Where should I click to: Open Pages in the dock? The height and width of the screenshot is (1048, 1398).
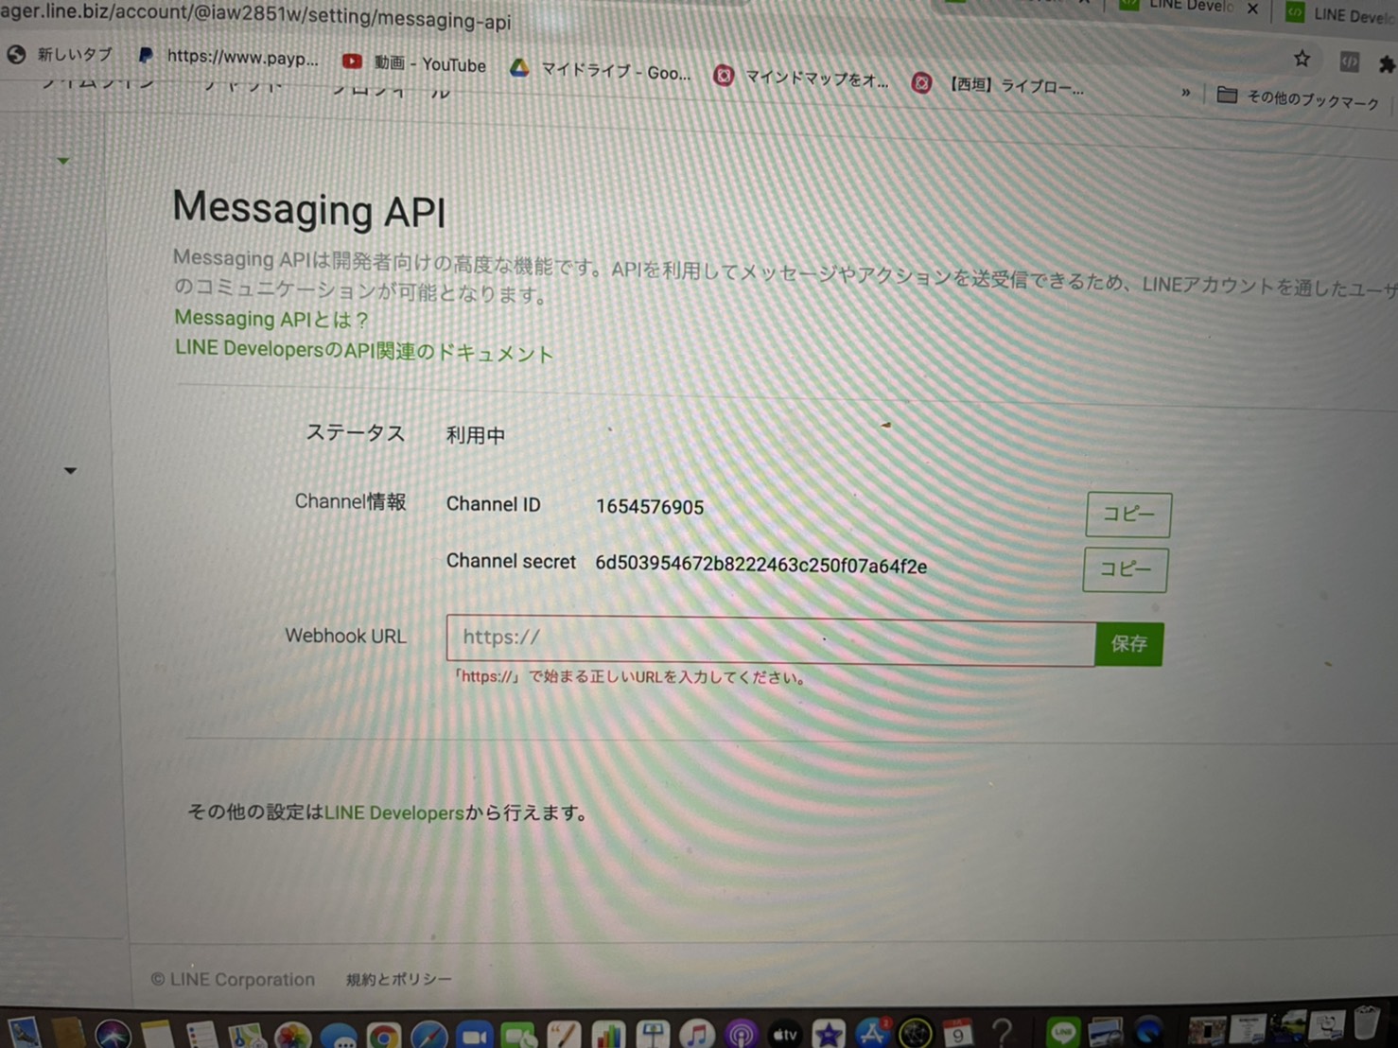[x=564, y=1036]
